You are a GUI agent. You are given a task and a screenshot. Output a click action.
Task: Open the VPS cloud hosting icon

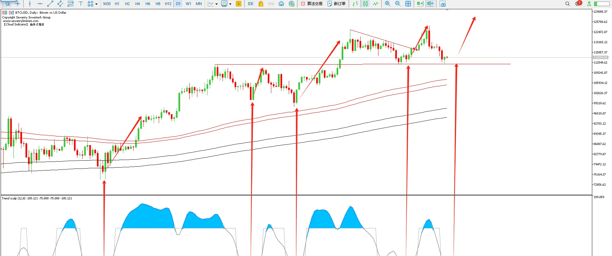click(281, 4)
